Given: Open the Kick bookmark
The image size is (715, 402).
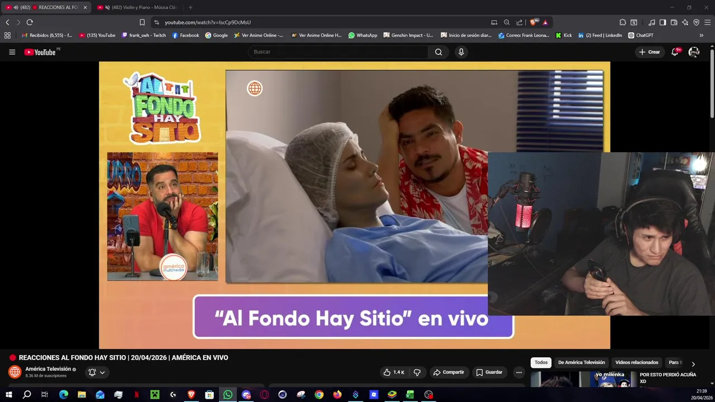Looking at the screenshot, I should click(x=564, y=35).
